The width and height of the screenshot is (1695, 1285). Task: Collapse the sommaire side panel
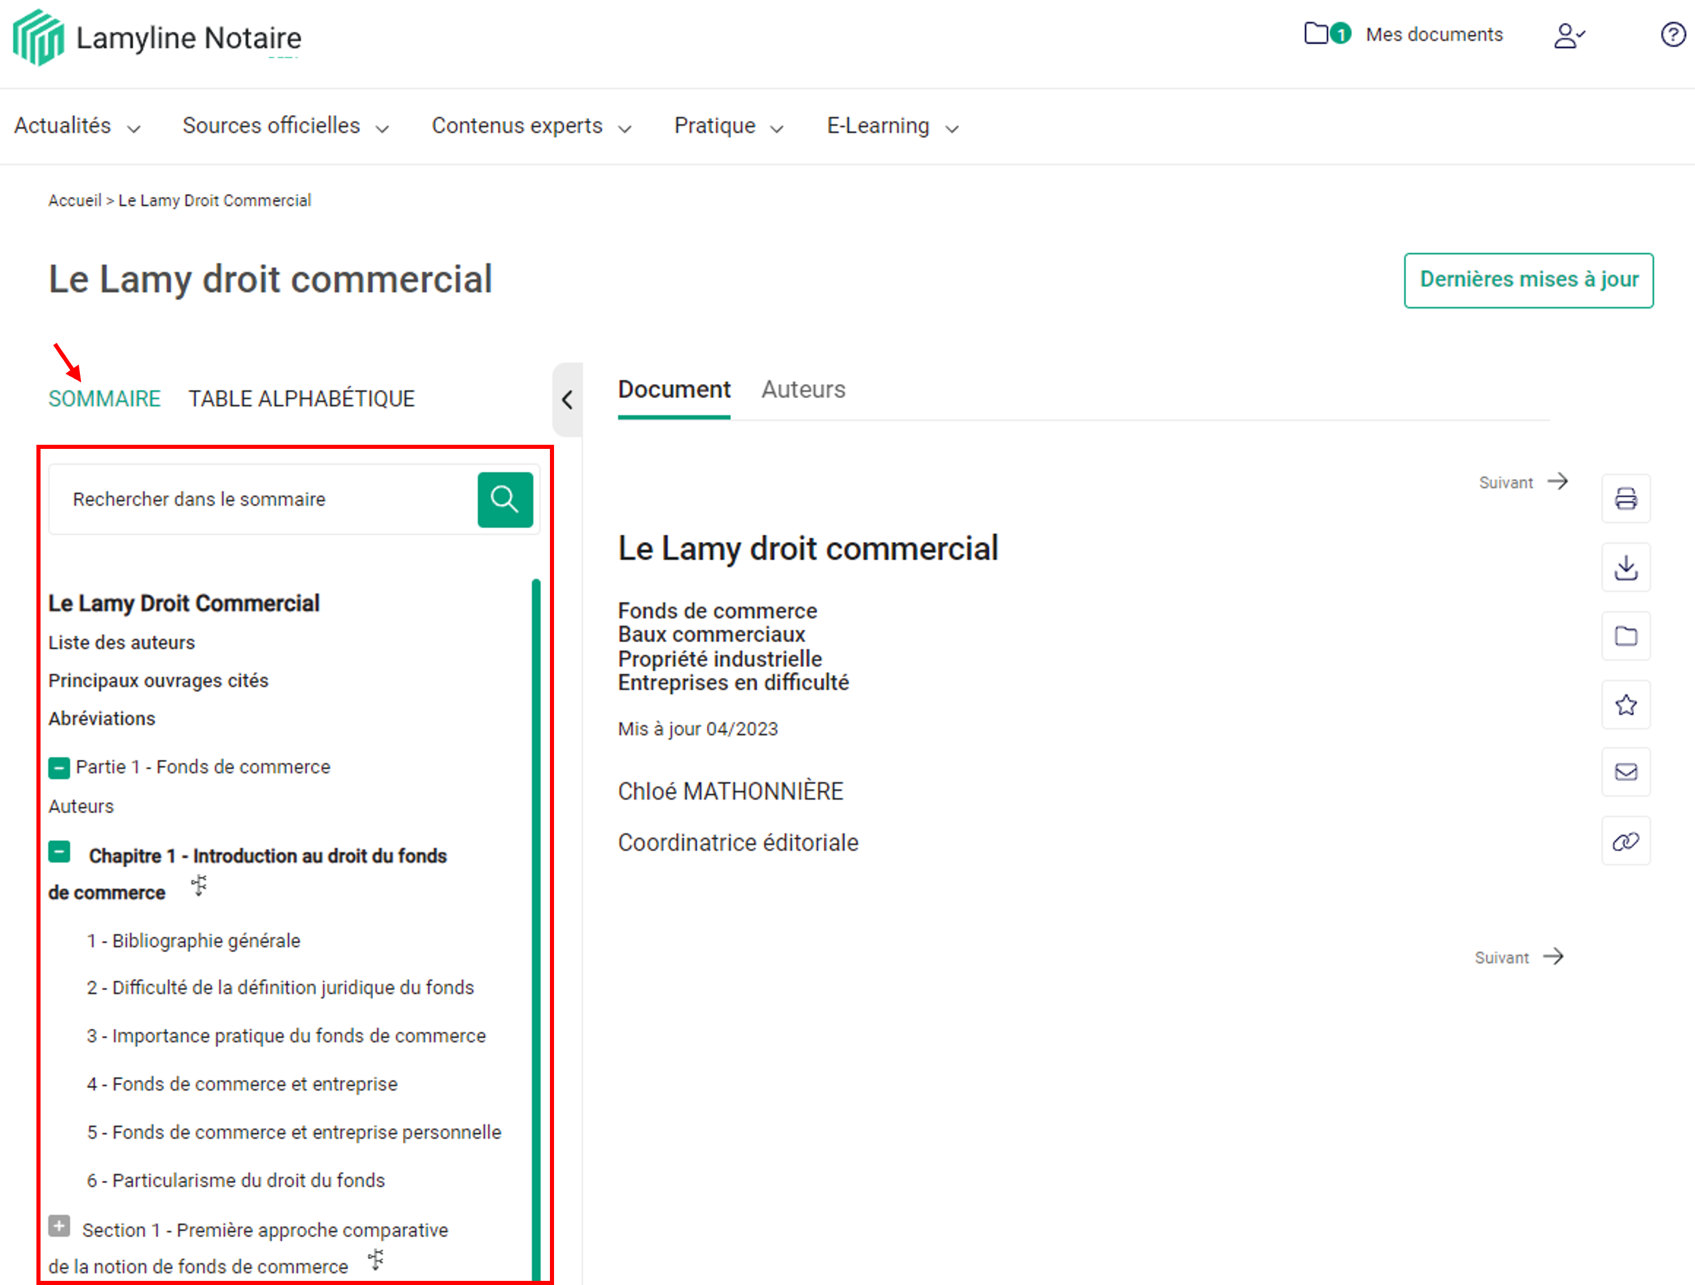(x=568, y=399)
